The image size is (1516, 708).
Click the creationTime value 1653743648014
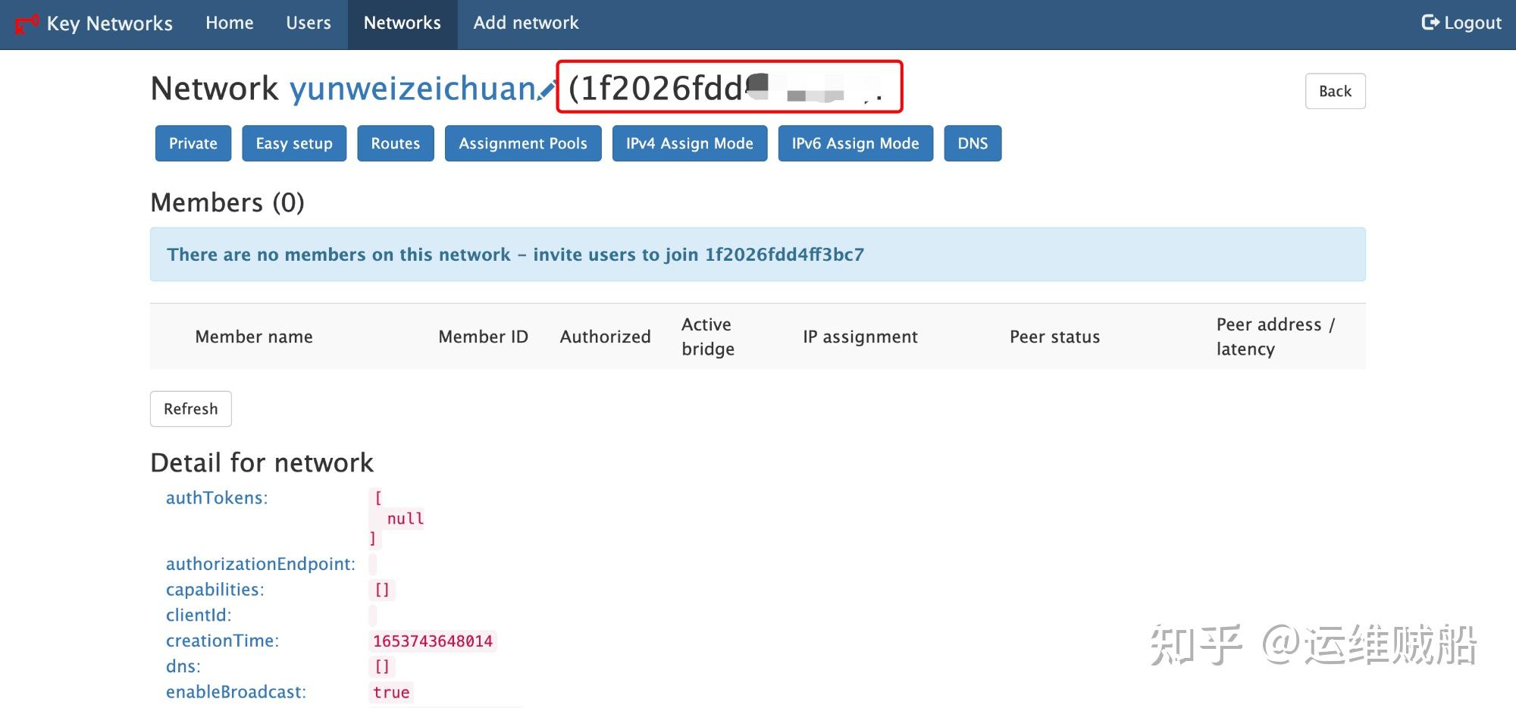pyautogui.click(x=433, y=641)
